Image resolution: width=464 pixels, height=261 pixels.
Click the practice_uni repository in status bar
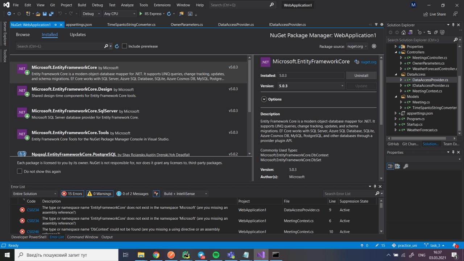tap(404, 245)
